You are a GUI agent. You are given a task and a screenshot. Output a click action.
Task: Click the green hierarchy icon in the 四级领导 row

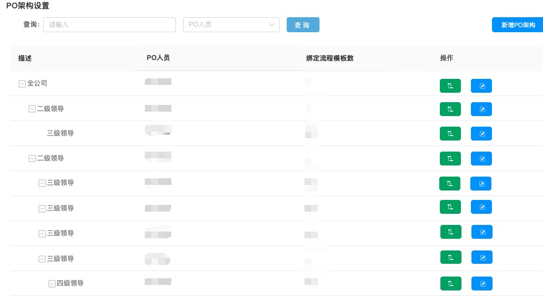(x=450, y=284)
